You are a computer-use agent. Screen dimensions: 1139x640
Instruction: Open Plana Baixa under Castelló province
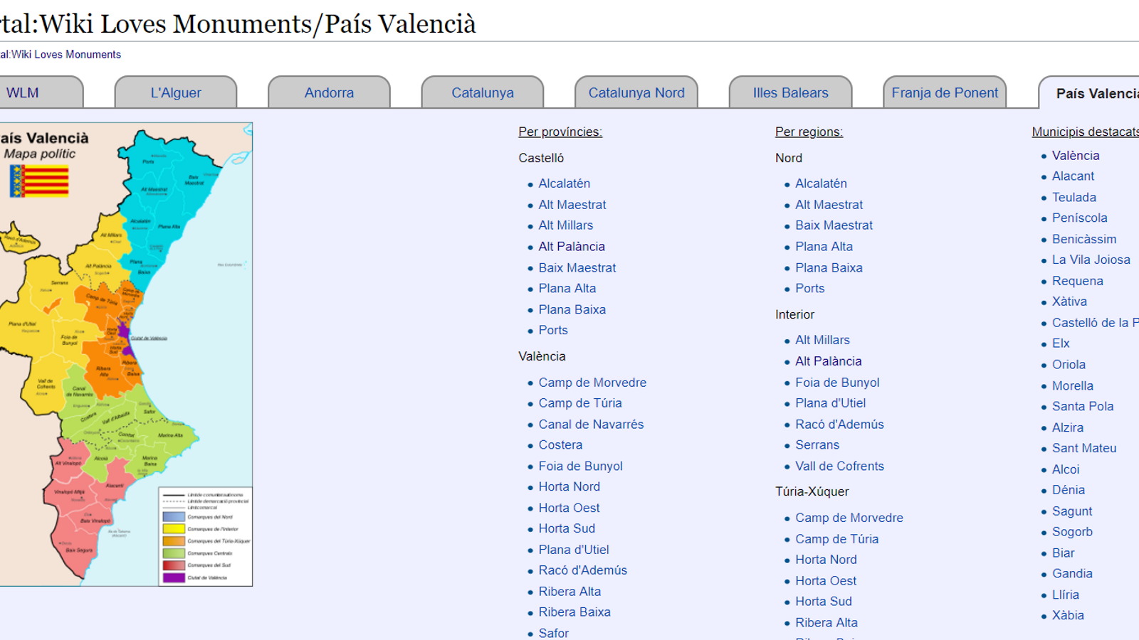tap(572, 310)
